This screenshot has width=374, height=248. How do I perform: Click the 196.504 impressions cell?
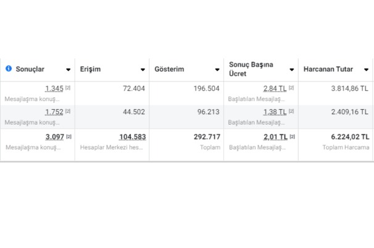tap(207, 89)
